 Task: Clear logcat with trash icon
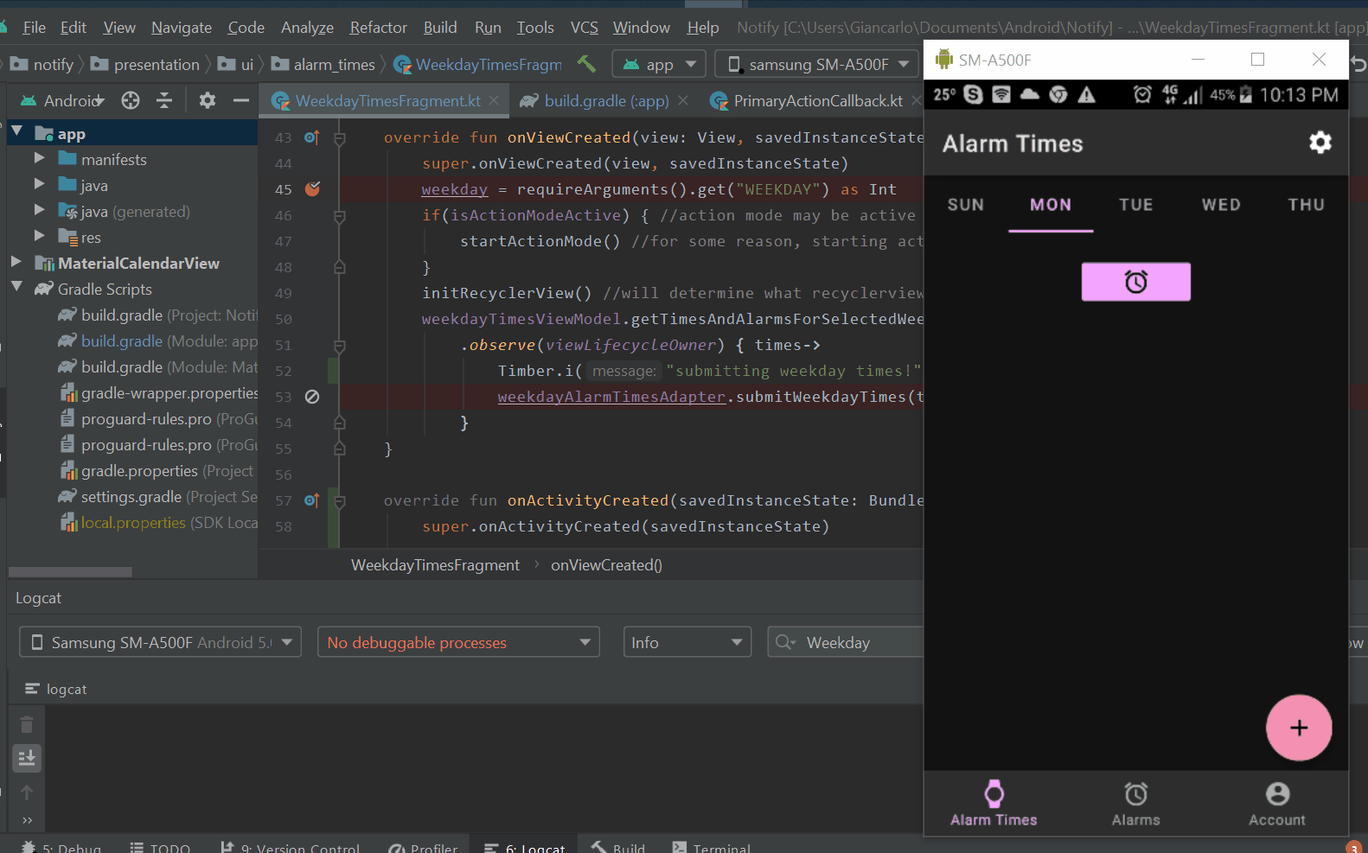[27, 724]
